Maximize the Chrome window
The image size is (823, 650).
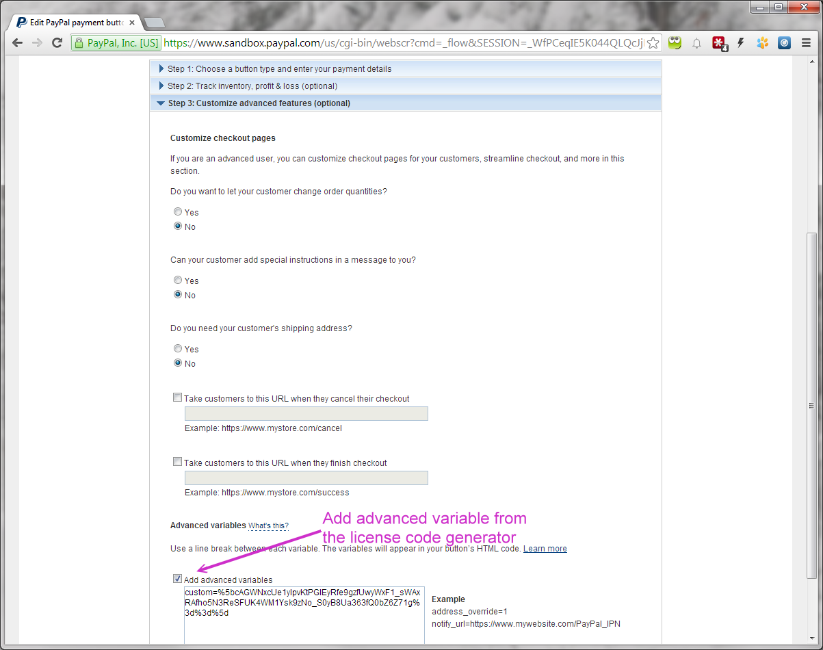pyautogui.click(x=778, y=6)
